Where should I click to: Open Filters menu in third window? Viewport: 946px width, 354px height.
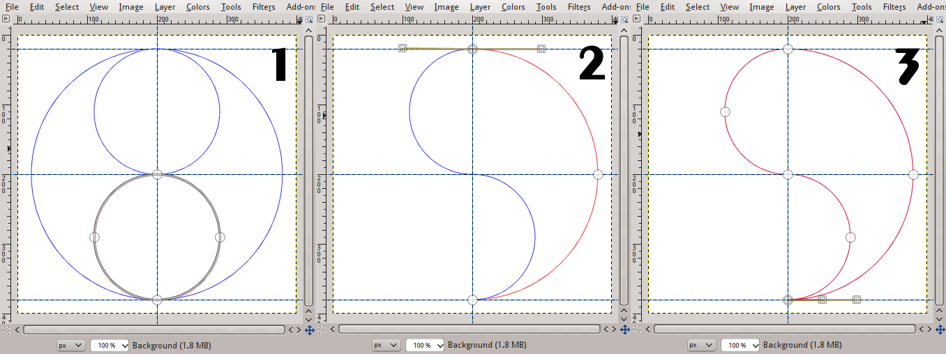tap(894, 7)
